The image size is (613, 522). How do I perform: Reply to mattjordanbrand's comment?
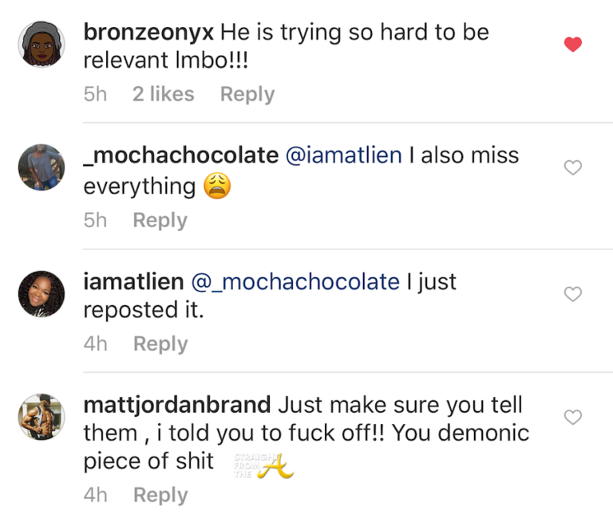160,495
